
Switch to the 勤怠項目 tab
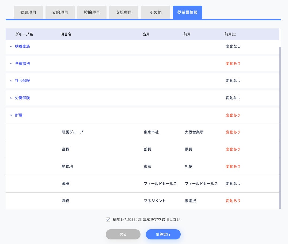click(28, 12)
